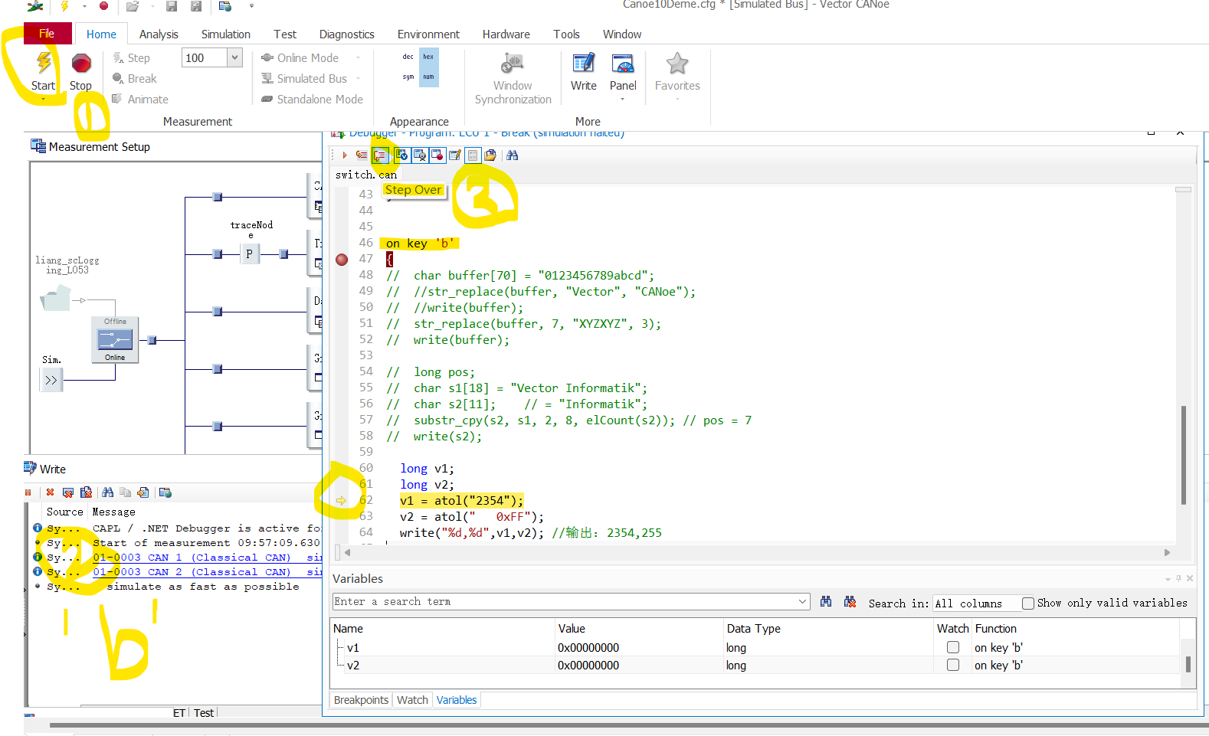Click the Write window export-to-file icon
1209x736 pixels.
[x=143, y=492]
